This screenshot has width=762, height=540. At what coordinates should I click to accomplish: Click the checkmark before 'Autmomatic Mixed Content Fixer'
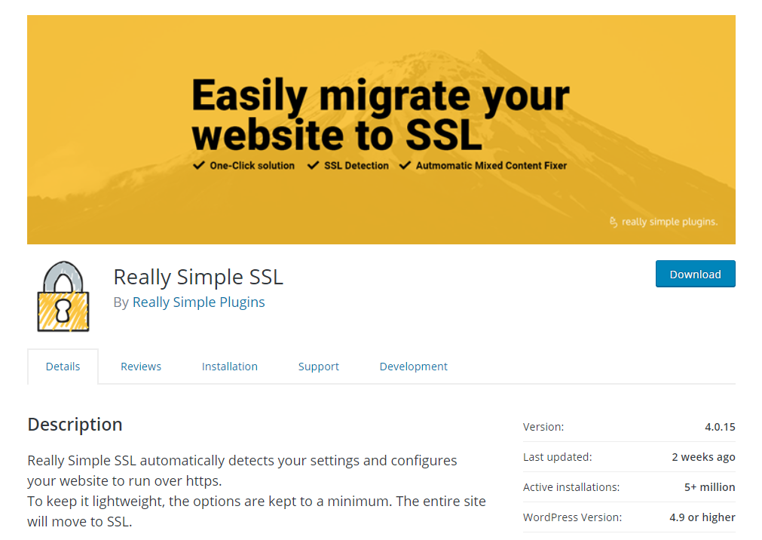pyautogui.click(x=405, y=165)
